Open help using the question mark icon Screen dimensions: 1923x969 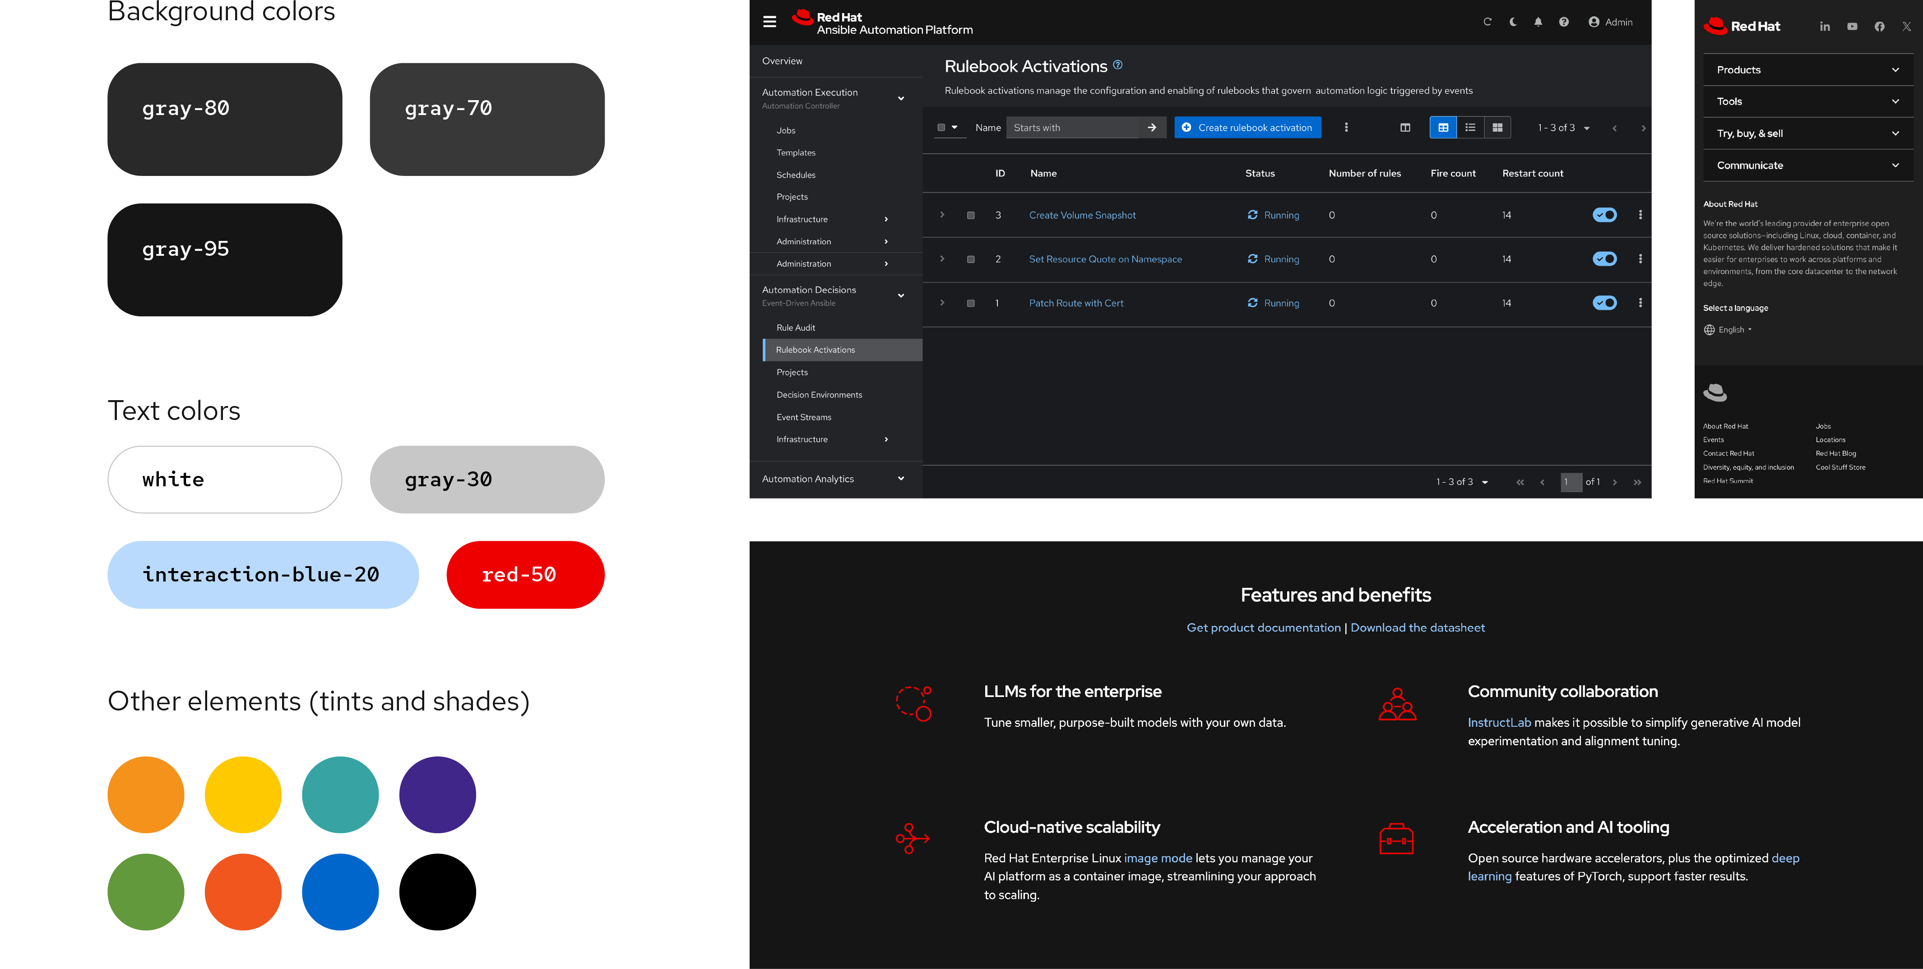1564,22
